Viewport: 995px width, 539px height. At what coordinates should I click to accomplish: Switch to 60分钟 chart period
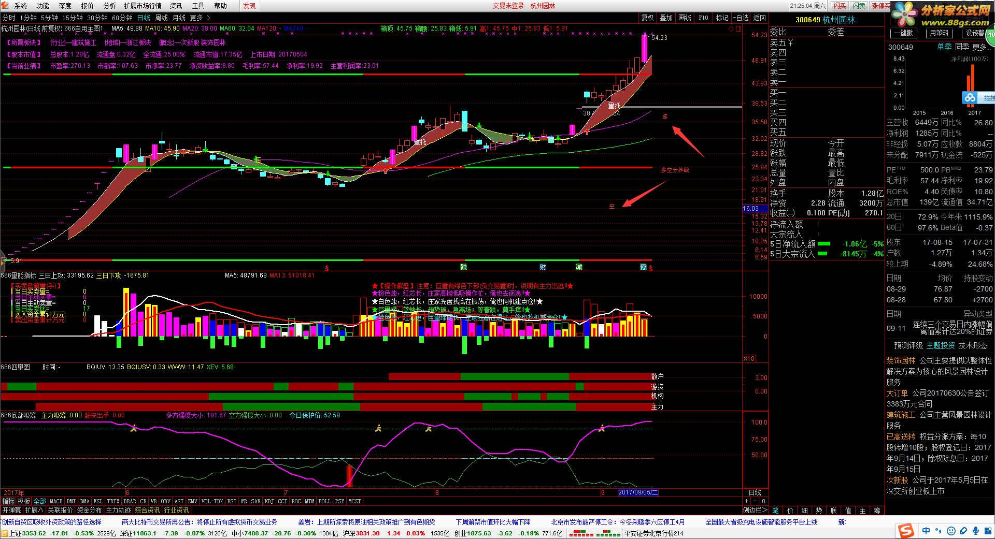pos(122,18)
